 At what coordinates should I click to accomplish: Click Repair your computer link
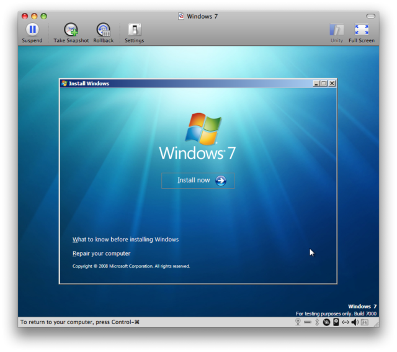coord(101,253)
